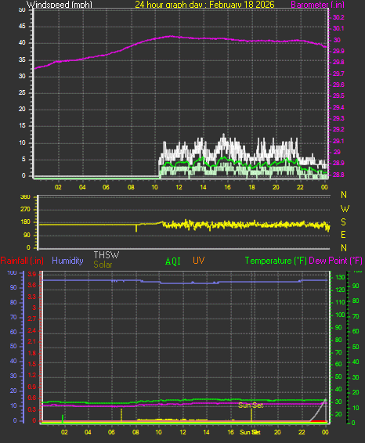365x443 pixels.
Task: Click "180" on the wind direction axis
Action: click(25, 222)
